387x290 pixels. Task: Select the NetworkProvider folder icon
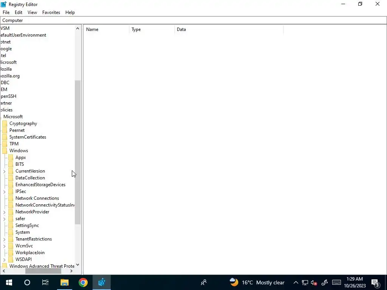pos(11,211)
